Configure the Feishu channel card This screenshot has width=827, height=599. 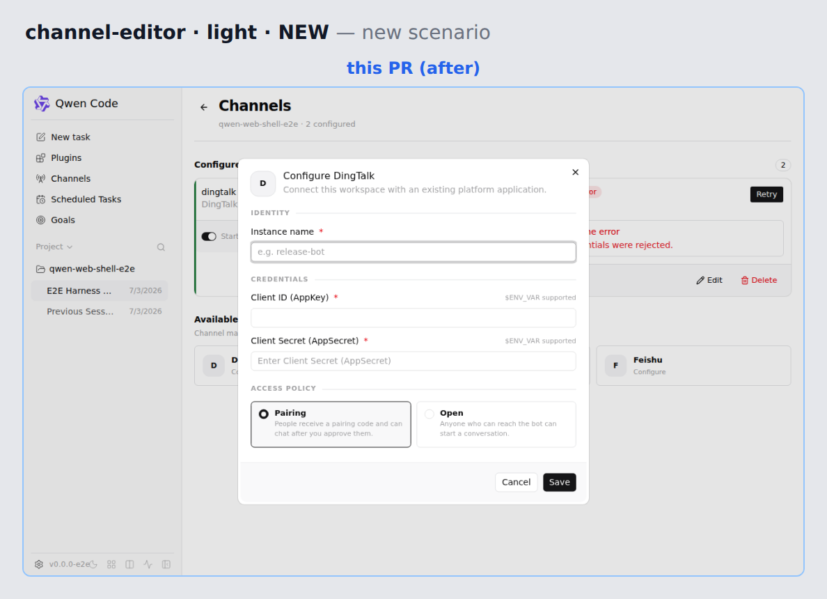click(x=693, y=366)
